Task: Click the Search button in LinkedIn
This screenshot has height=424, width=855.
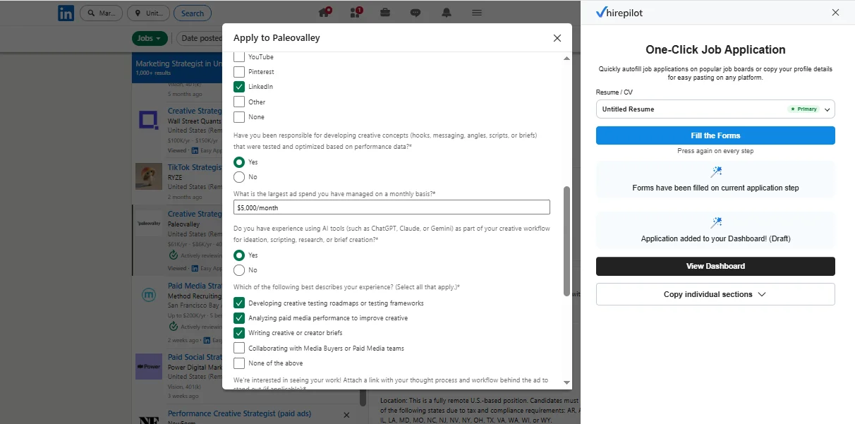Action: pyautogui.click(x=193, y=13)
